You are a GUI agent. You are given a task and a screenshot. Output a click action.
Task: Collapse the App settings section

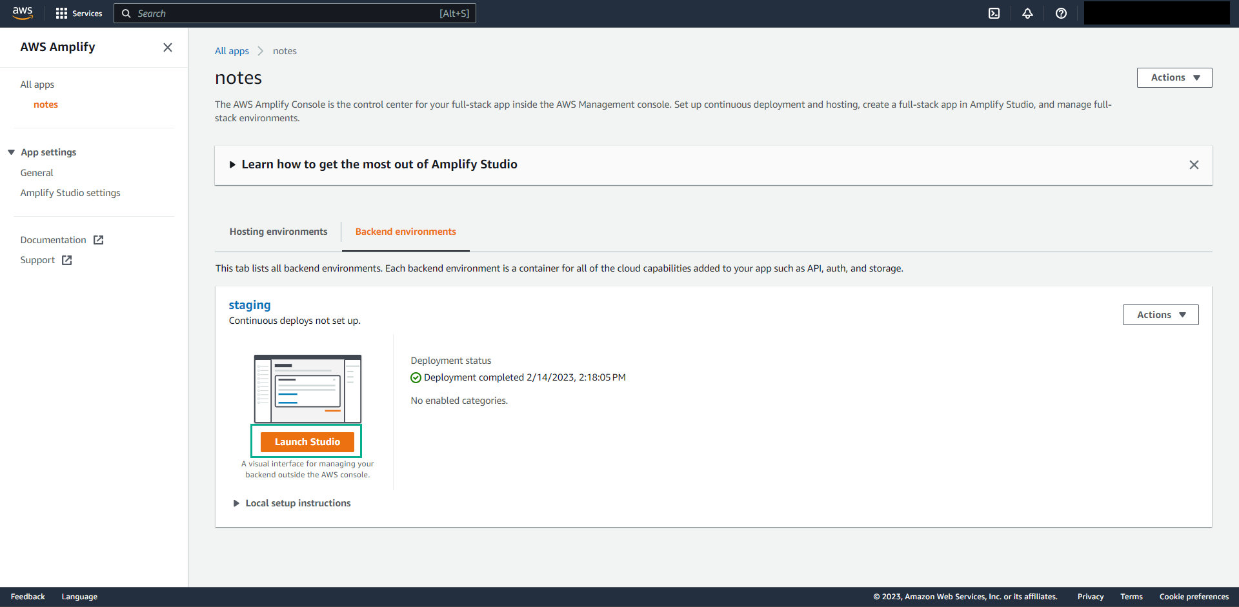tap(11, 152)
